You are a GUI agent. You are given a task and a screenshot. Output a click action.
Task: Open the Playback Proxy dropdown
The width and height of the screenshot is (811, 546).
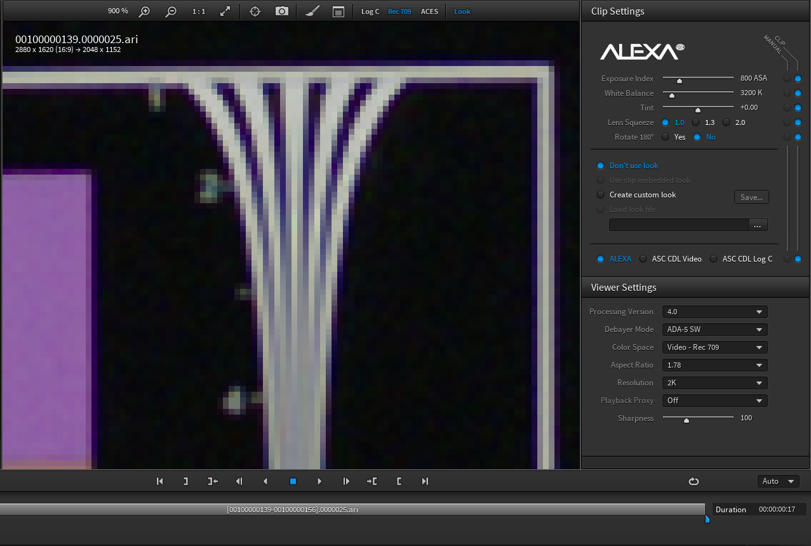point(715,401)
